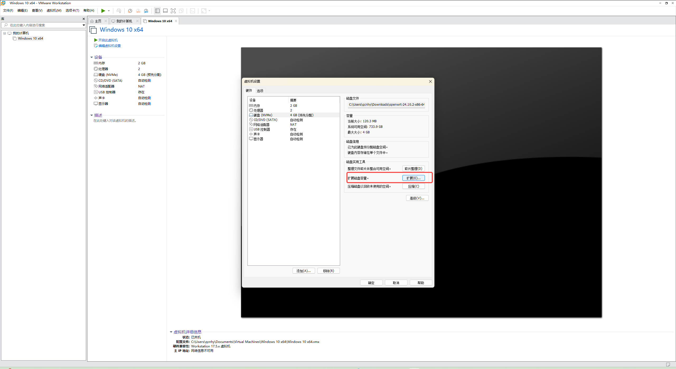The width and height of the screenshot is (676, 369).
Task: Open the power options arrow beside play icon
Action: click(x=109, y=11)
